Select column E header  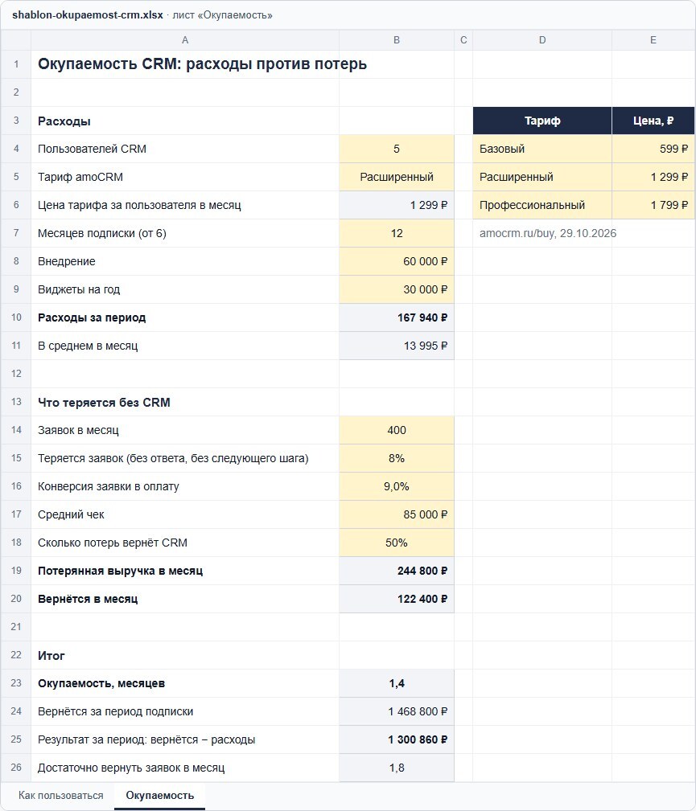(x=653, y=40)
